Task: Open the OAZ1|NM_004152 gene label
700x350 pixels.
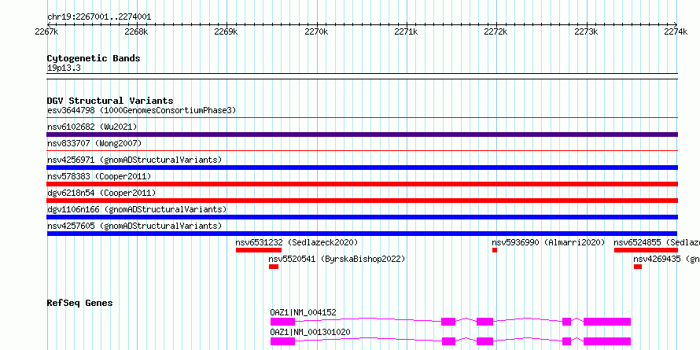Action: 303,312
